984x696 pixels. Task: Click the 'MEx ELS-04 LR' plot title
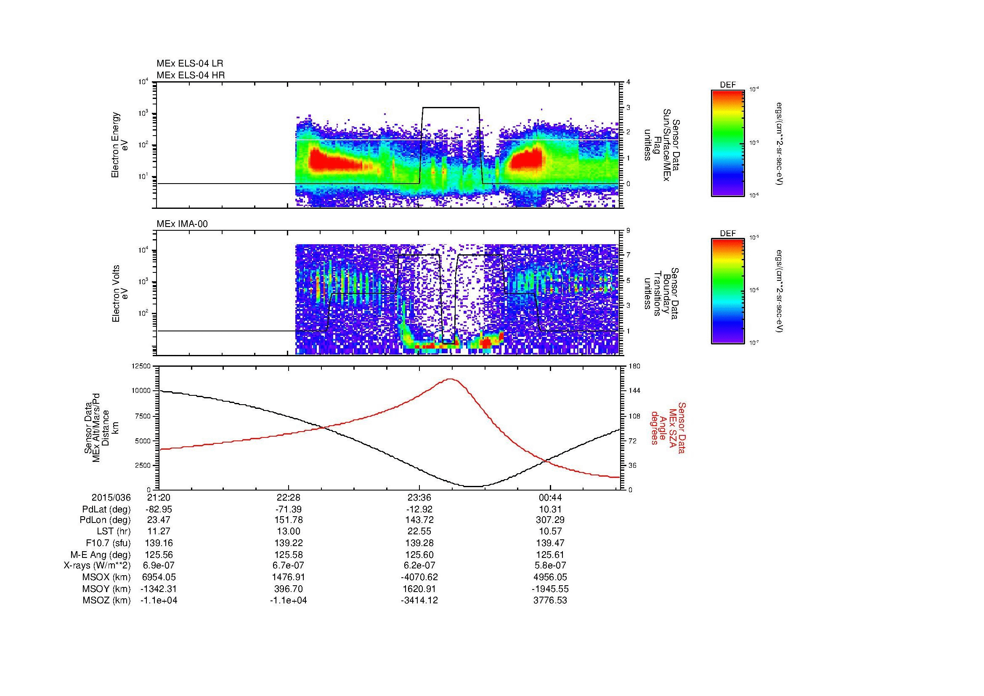[190, 64]
